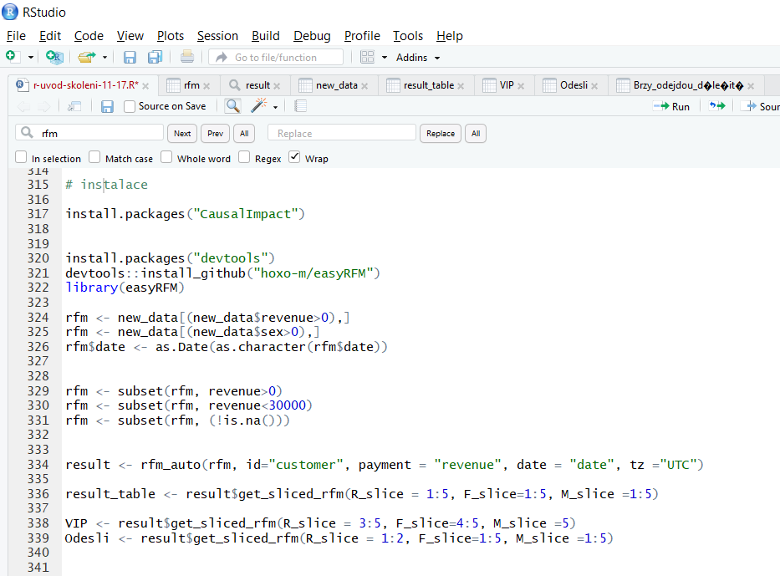Open the Code Tools magic wand

point(259,106)
